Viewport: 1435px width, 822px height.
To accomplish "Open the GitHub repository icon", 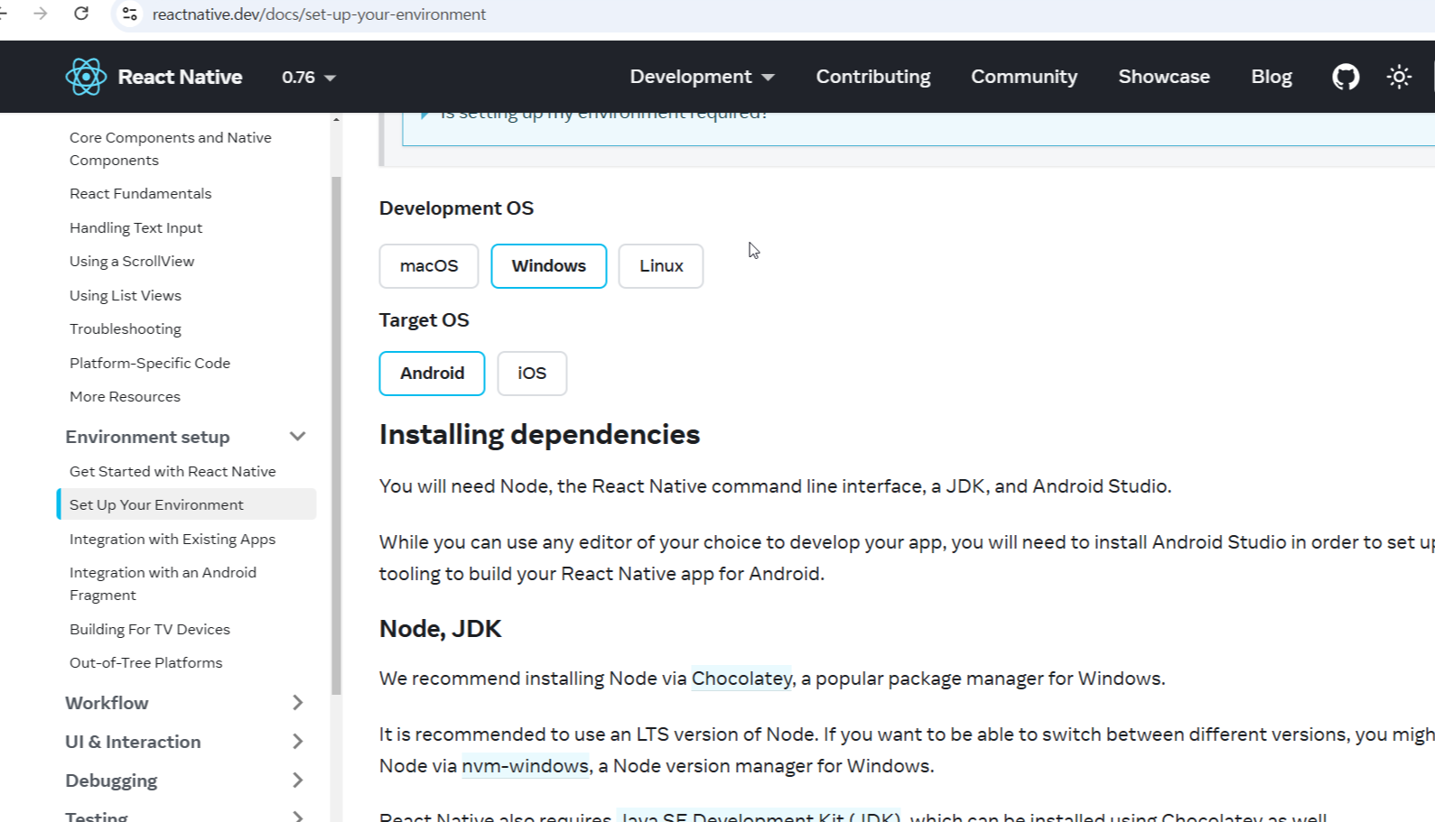I will tap(1346, 77).
